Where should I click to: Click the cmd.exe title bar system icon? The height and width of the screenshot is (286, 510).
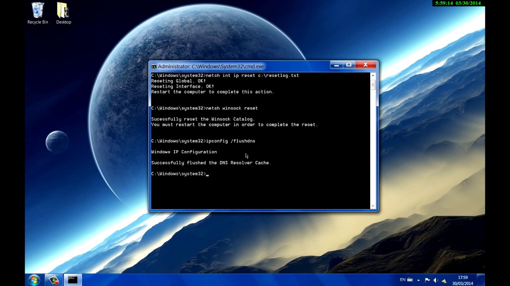click(x=154, y=67)
